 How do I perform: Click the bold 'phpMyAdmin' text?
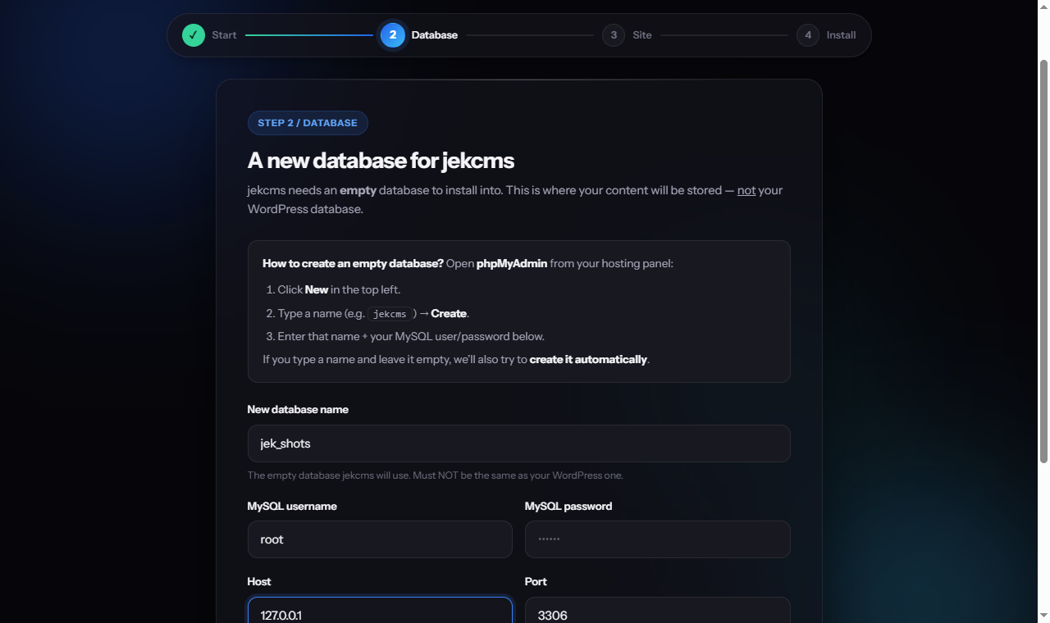pyautogui.click(x=512, y=263)
